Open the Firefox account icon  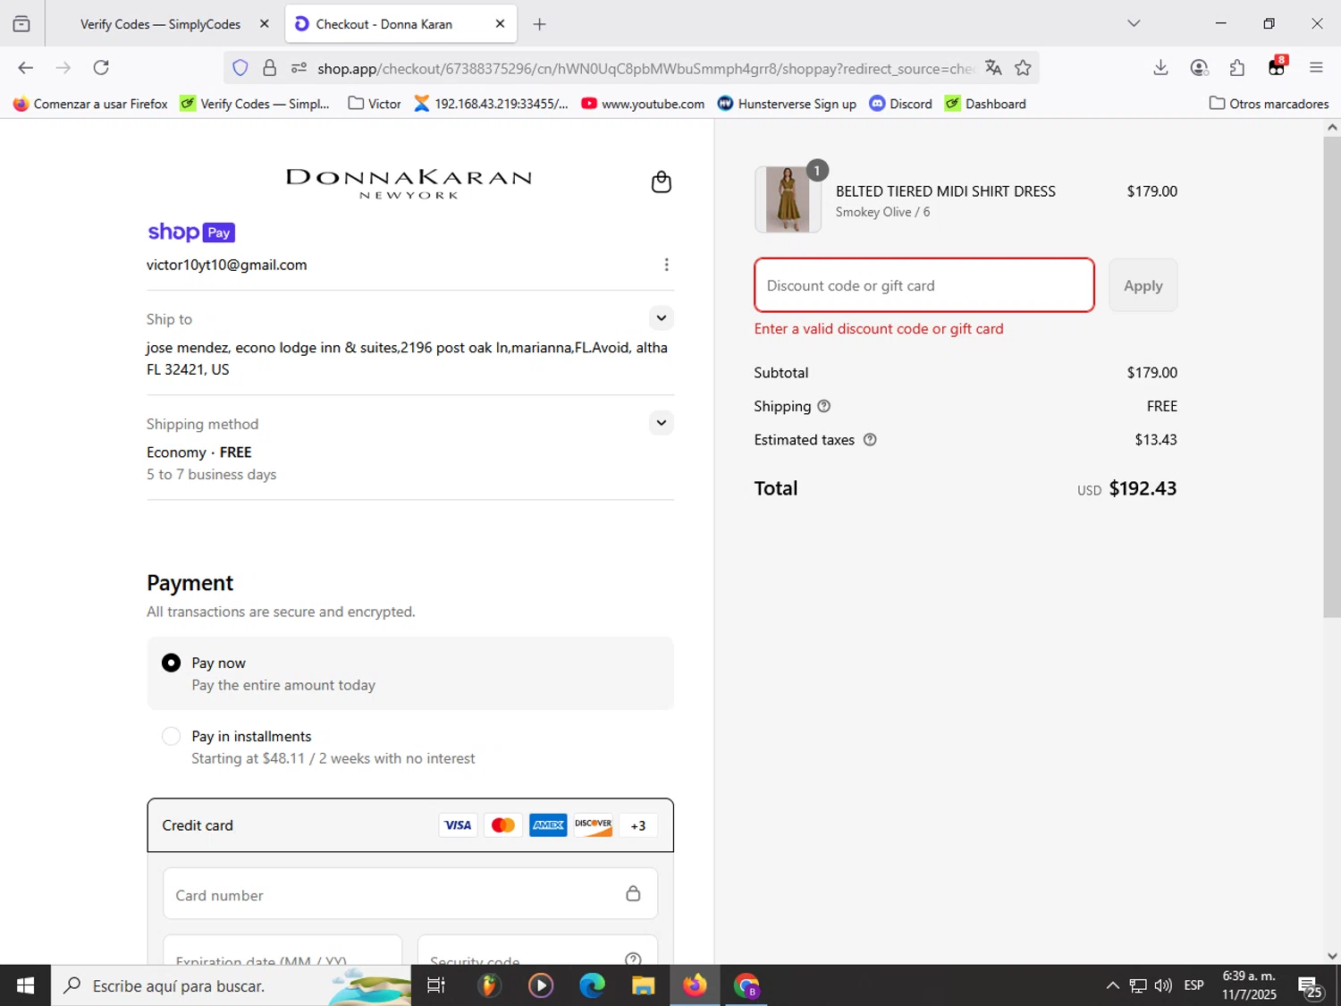pyautogui.click(x=1199, y=68)
